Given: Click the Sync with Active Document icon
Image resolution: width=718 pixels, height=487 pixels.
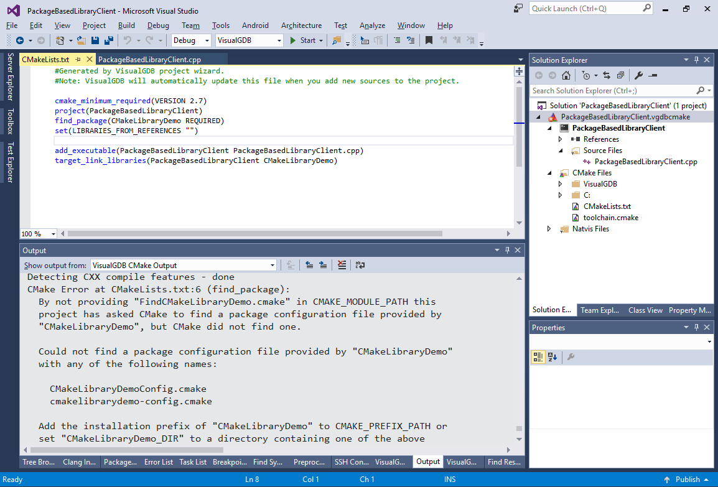Looking at the screenshot, I should click(x=605, y=75).
